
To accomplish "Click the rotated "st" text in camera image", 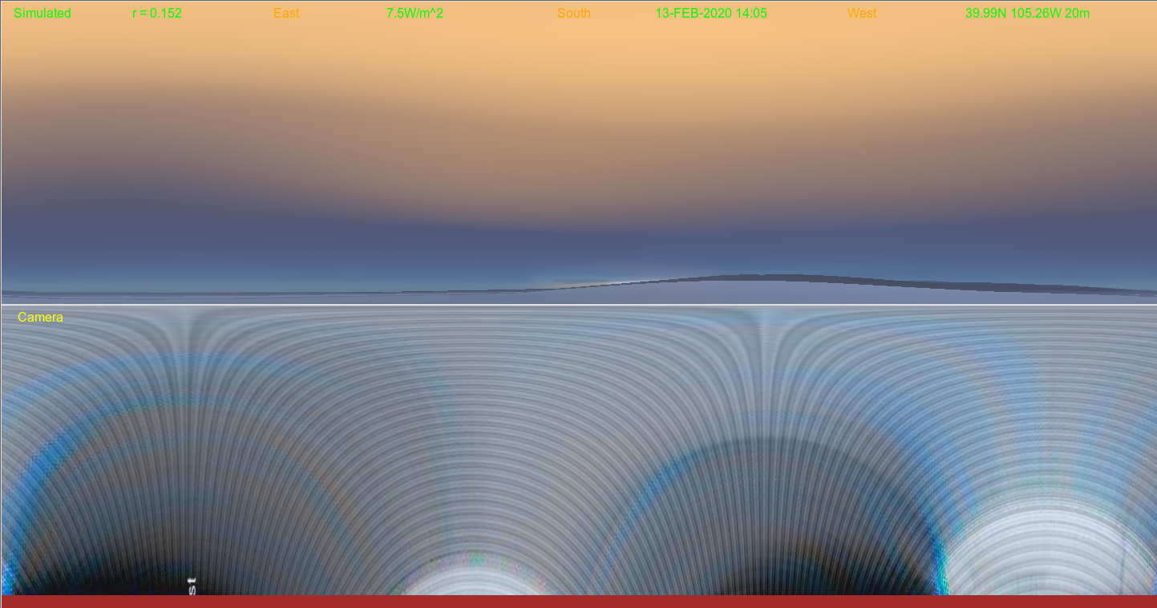I will [192, 584].
